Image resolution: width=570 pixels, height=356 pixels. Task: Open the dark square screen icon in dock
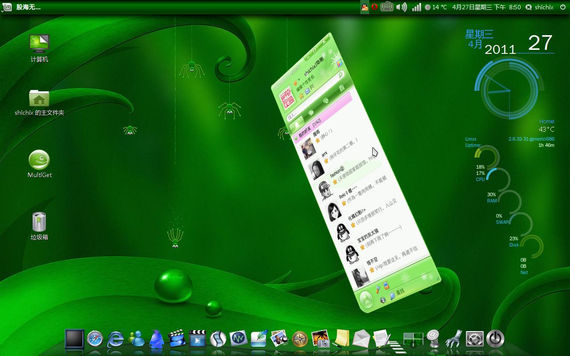point(74,339)
